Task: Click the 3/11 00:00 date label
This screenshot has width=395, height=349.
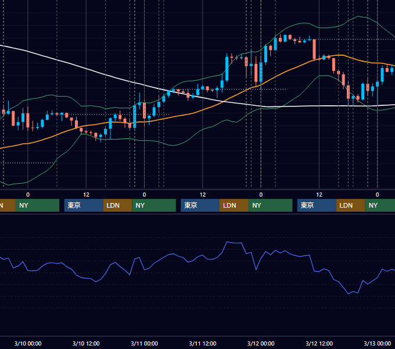Action: pyautogui.click(x=144, y=343)
